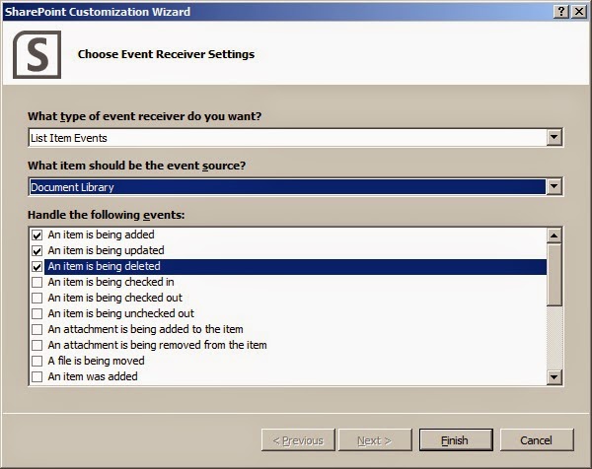Uncheck 'An item is being updated' checkbox
592x469 pixels.
click(x=37, y=250)
